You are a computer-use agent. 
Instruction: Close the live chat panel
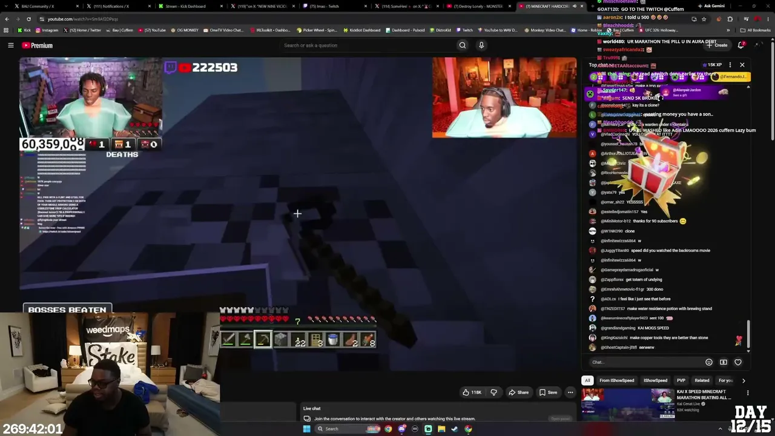pyautogui.click(x=742, y=65)
